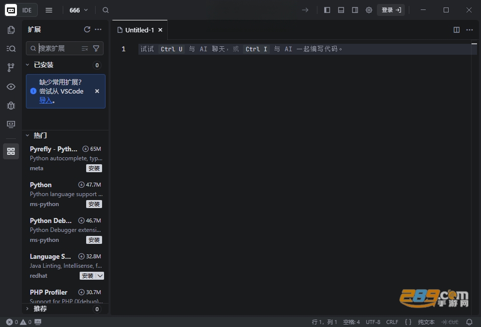Screen dimensions: 481x327
Task: Open settings gear icon
Action: 369,10
